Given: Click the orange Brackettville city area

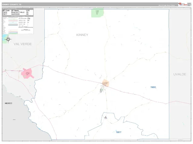Looking at the screenshot, I should pos(106,83).
